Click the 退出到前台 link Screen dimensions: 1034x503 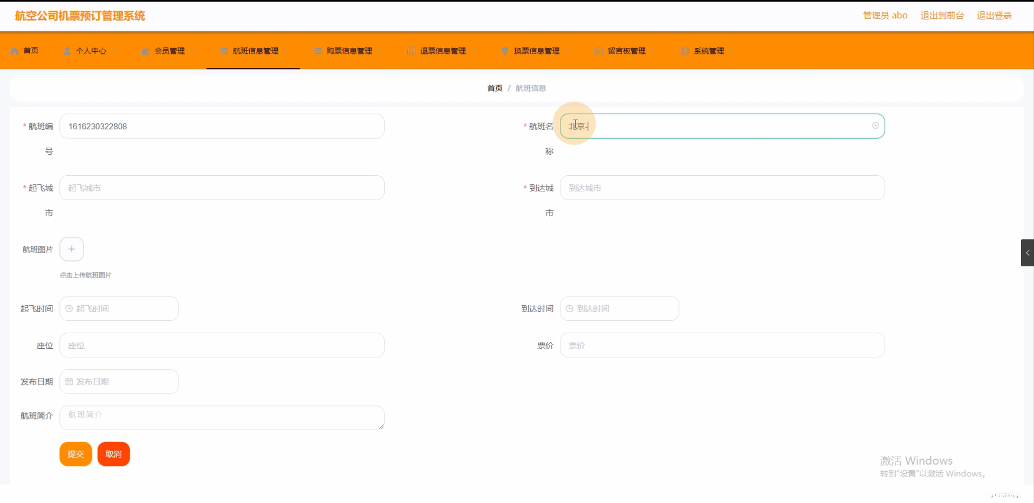click(942, 16)
